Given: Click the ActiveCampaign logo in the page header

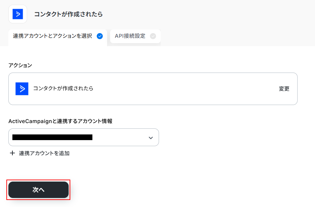Looking at the screenshot, I should coord(17,14).
